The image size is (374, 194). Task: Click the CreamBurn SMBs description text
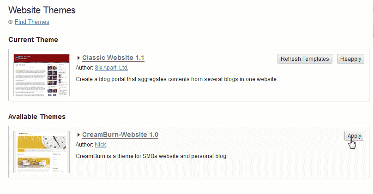(151, 156)
